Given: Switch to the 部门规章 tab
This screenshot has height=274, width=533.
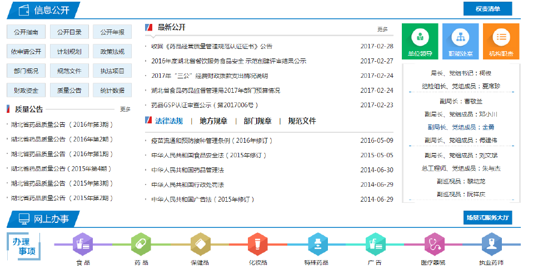Looking at the screenshot, I should (257, 121).
